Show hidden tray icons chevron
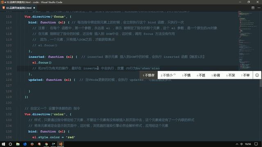The width and height of the screenshot is (262, 147). [x=237, y=144]
